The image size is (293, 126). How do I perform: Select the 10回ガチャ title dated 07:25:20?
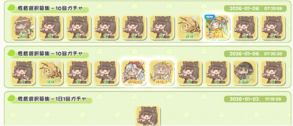pos(50,54)
